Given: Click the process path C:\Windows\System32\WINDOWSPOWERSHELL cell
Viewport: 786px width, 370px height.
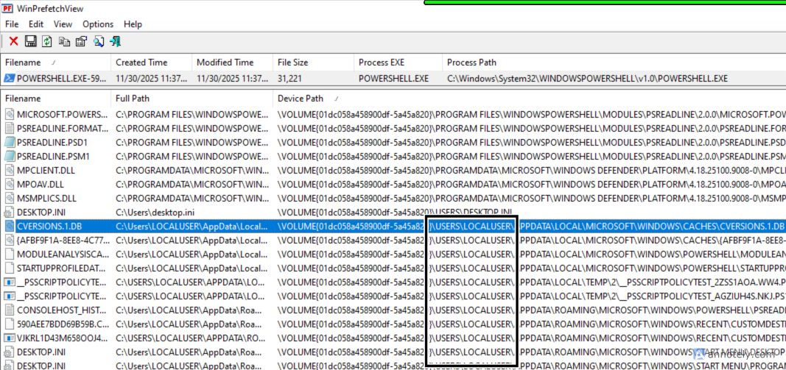Looking at the screenshot, I should click(x=587, y=79).
